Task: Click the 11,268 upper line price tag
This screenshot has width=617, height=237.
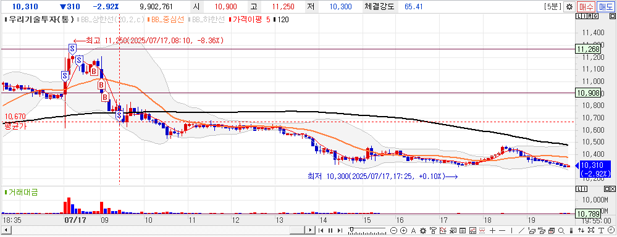Action: pyautogui.click(x=588, y=49)
